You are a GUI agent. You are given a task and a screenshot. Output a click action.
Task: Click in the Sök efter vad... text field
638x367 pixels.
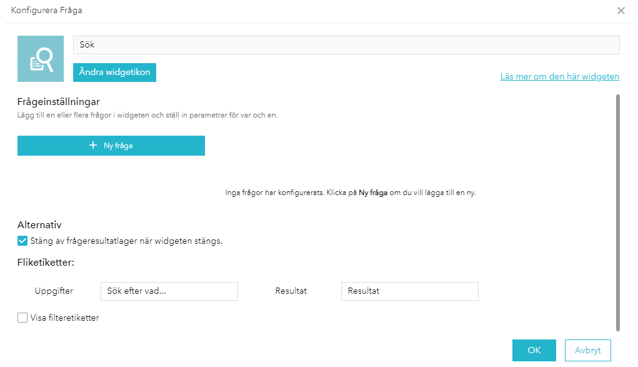(169, 291)
